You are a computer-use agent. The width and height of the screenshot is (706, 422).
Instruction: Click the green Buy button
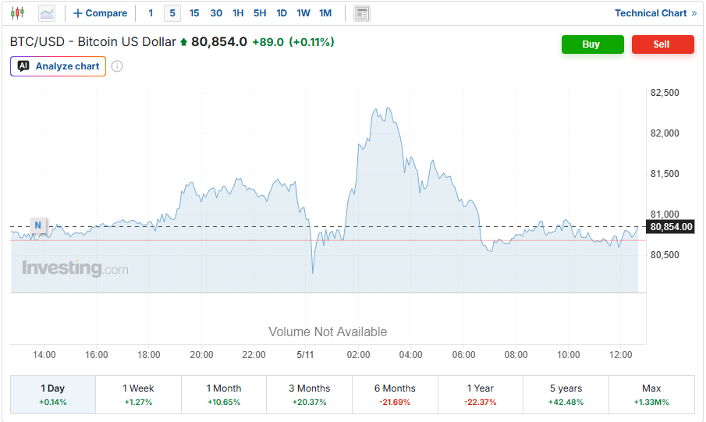[x=593, y=44]
